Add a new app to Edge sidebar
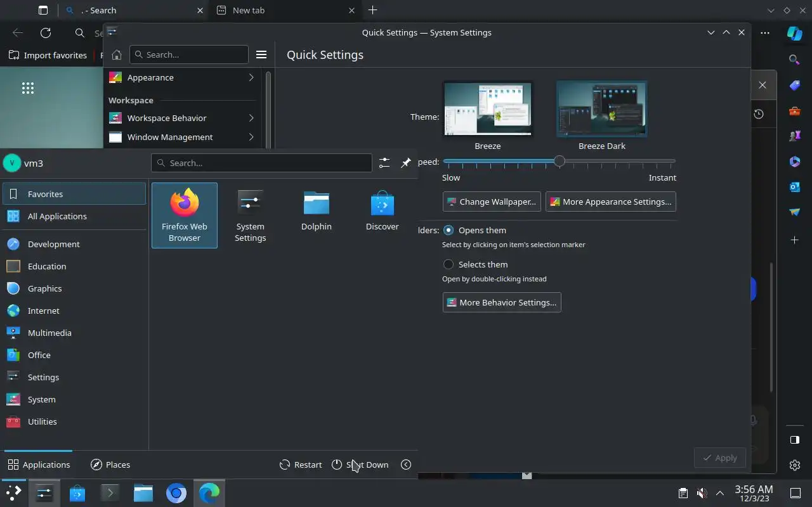This screenshot has width=812, height=507. coord(795,240)
